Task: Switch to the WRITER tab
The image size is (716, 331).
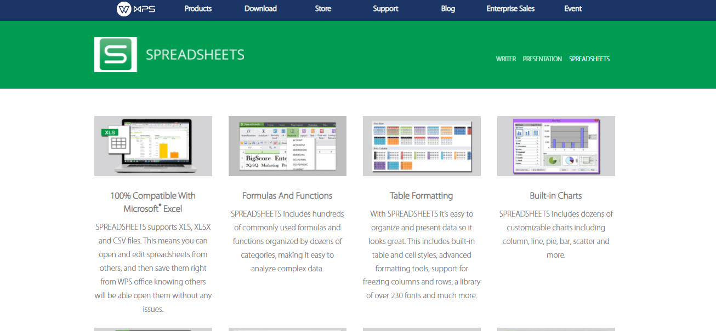Action: pos(505,59)
